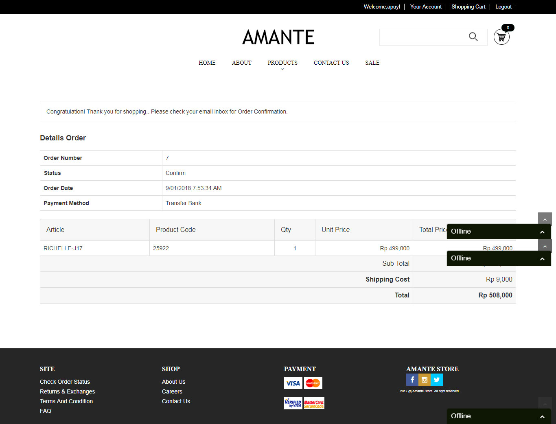Go to the HOME menu item
Viewport: 556px width, 424px height.
(x=207, y=63)
